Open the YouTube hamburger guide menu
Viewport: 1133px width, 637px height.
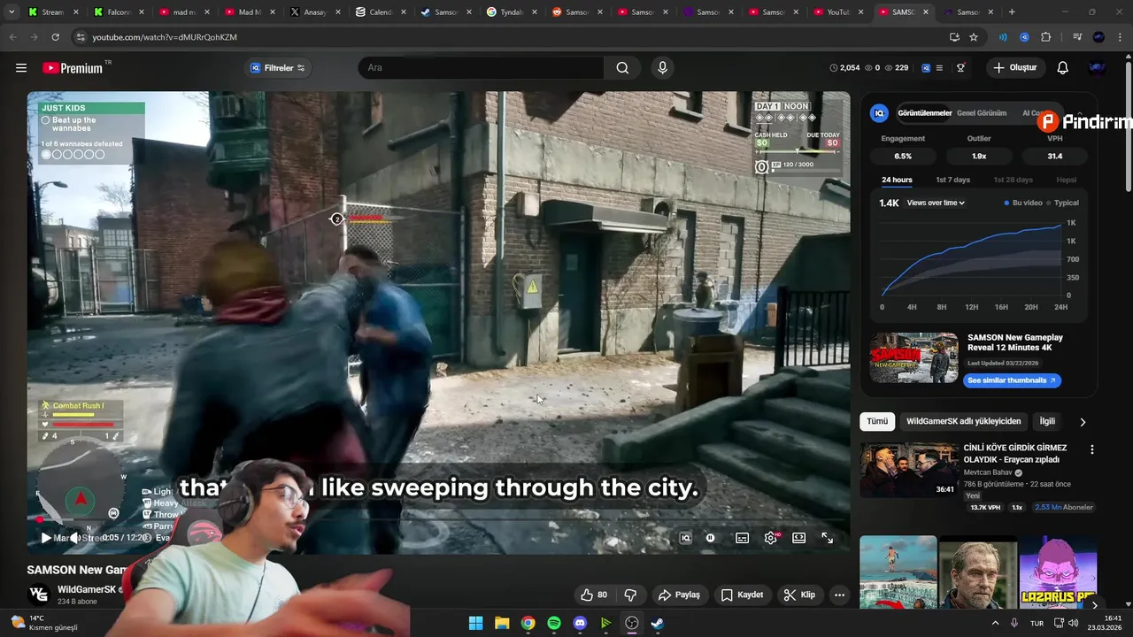coord(21,68)
